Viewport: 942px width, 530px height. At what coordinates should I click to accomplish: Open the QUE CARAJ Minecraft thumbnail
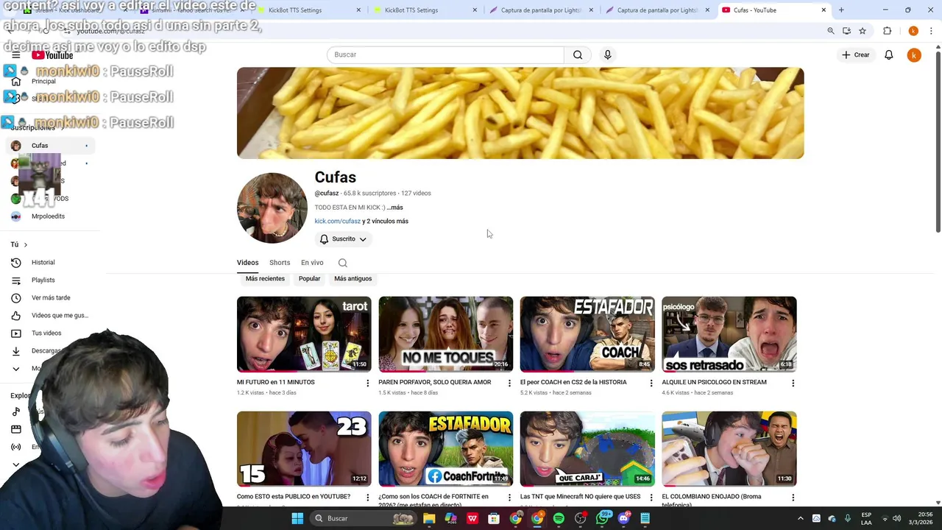pyautogui.click(x=587, y=449)
